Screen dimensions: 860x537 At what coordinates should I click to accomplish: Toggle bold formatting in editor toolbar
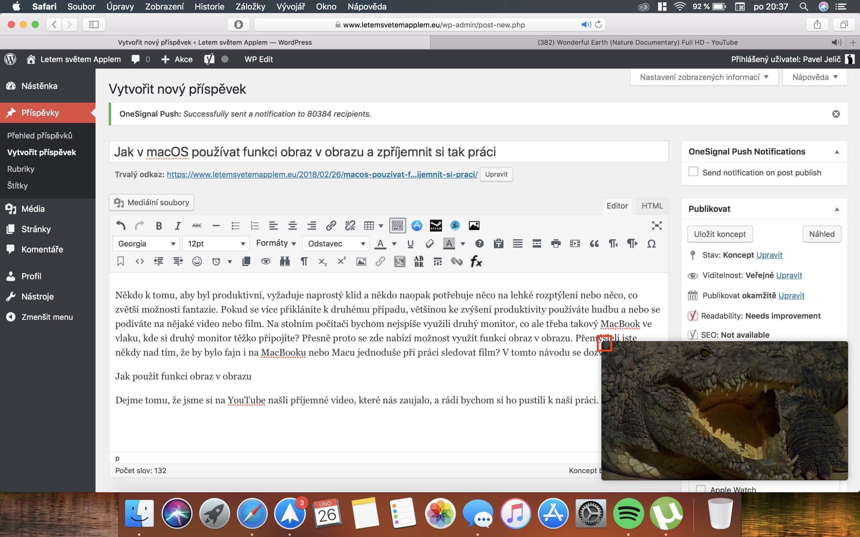click(159, 226)
